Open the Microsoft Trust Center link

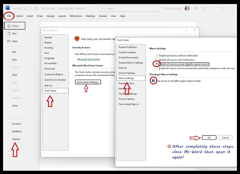pos(89,59)
